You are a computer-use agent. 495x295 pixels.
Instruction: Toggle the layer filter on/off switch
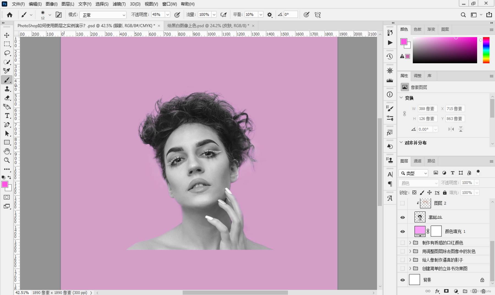click(478, 173)
